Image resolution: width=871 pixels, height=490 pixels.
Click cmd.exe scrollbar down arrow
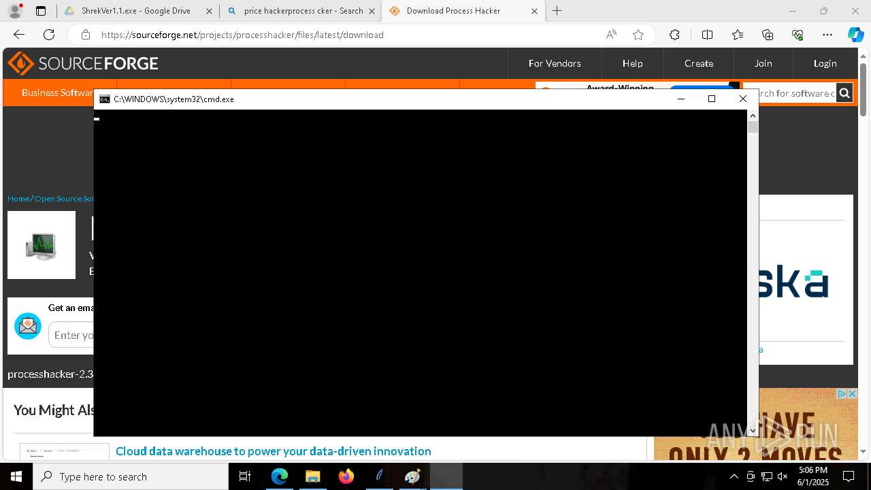pyautogui.click(x=753, y=430)
